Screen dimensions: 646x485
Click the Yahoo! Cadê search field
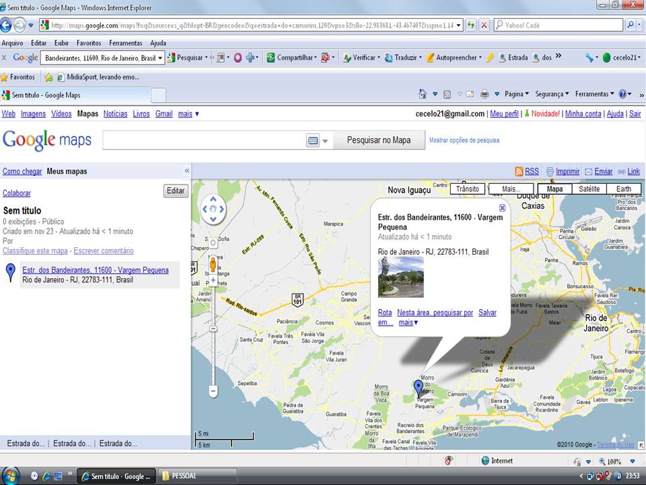[559, 25]
